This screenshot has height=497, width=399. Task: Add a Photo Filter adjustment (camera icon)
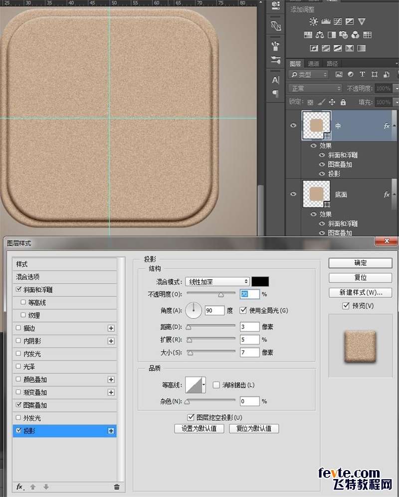[344, 35]
